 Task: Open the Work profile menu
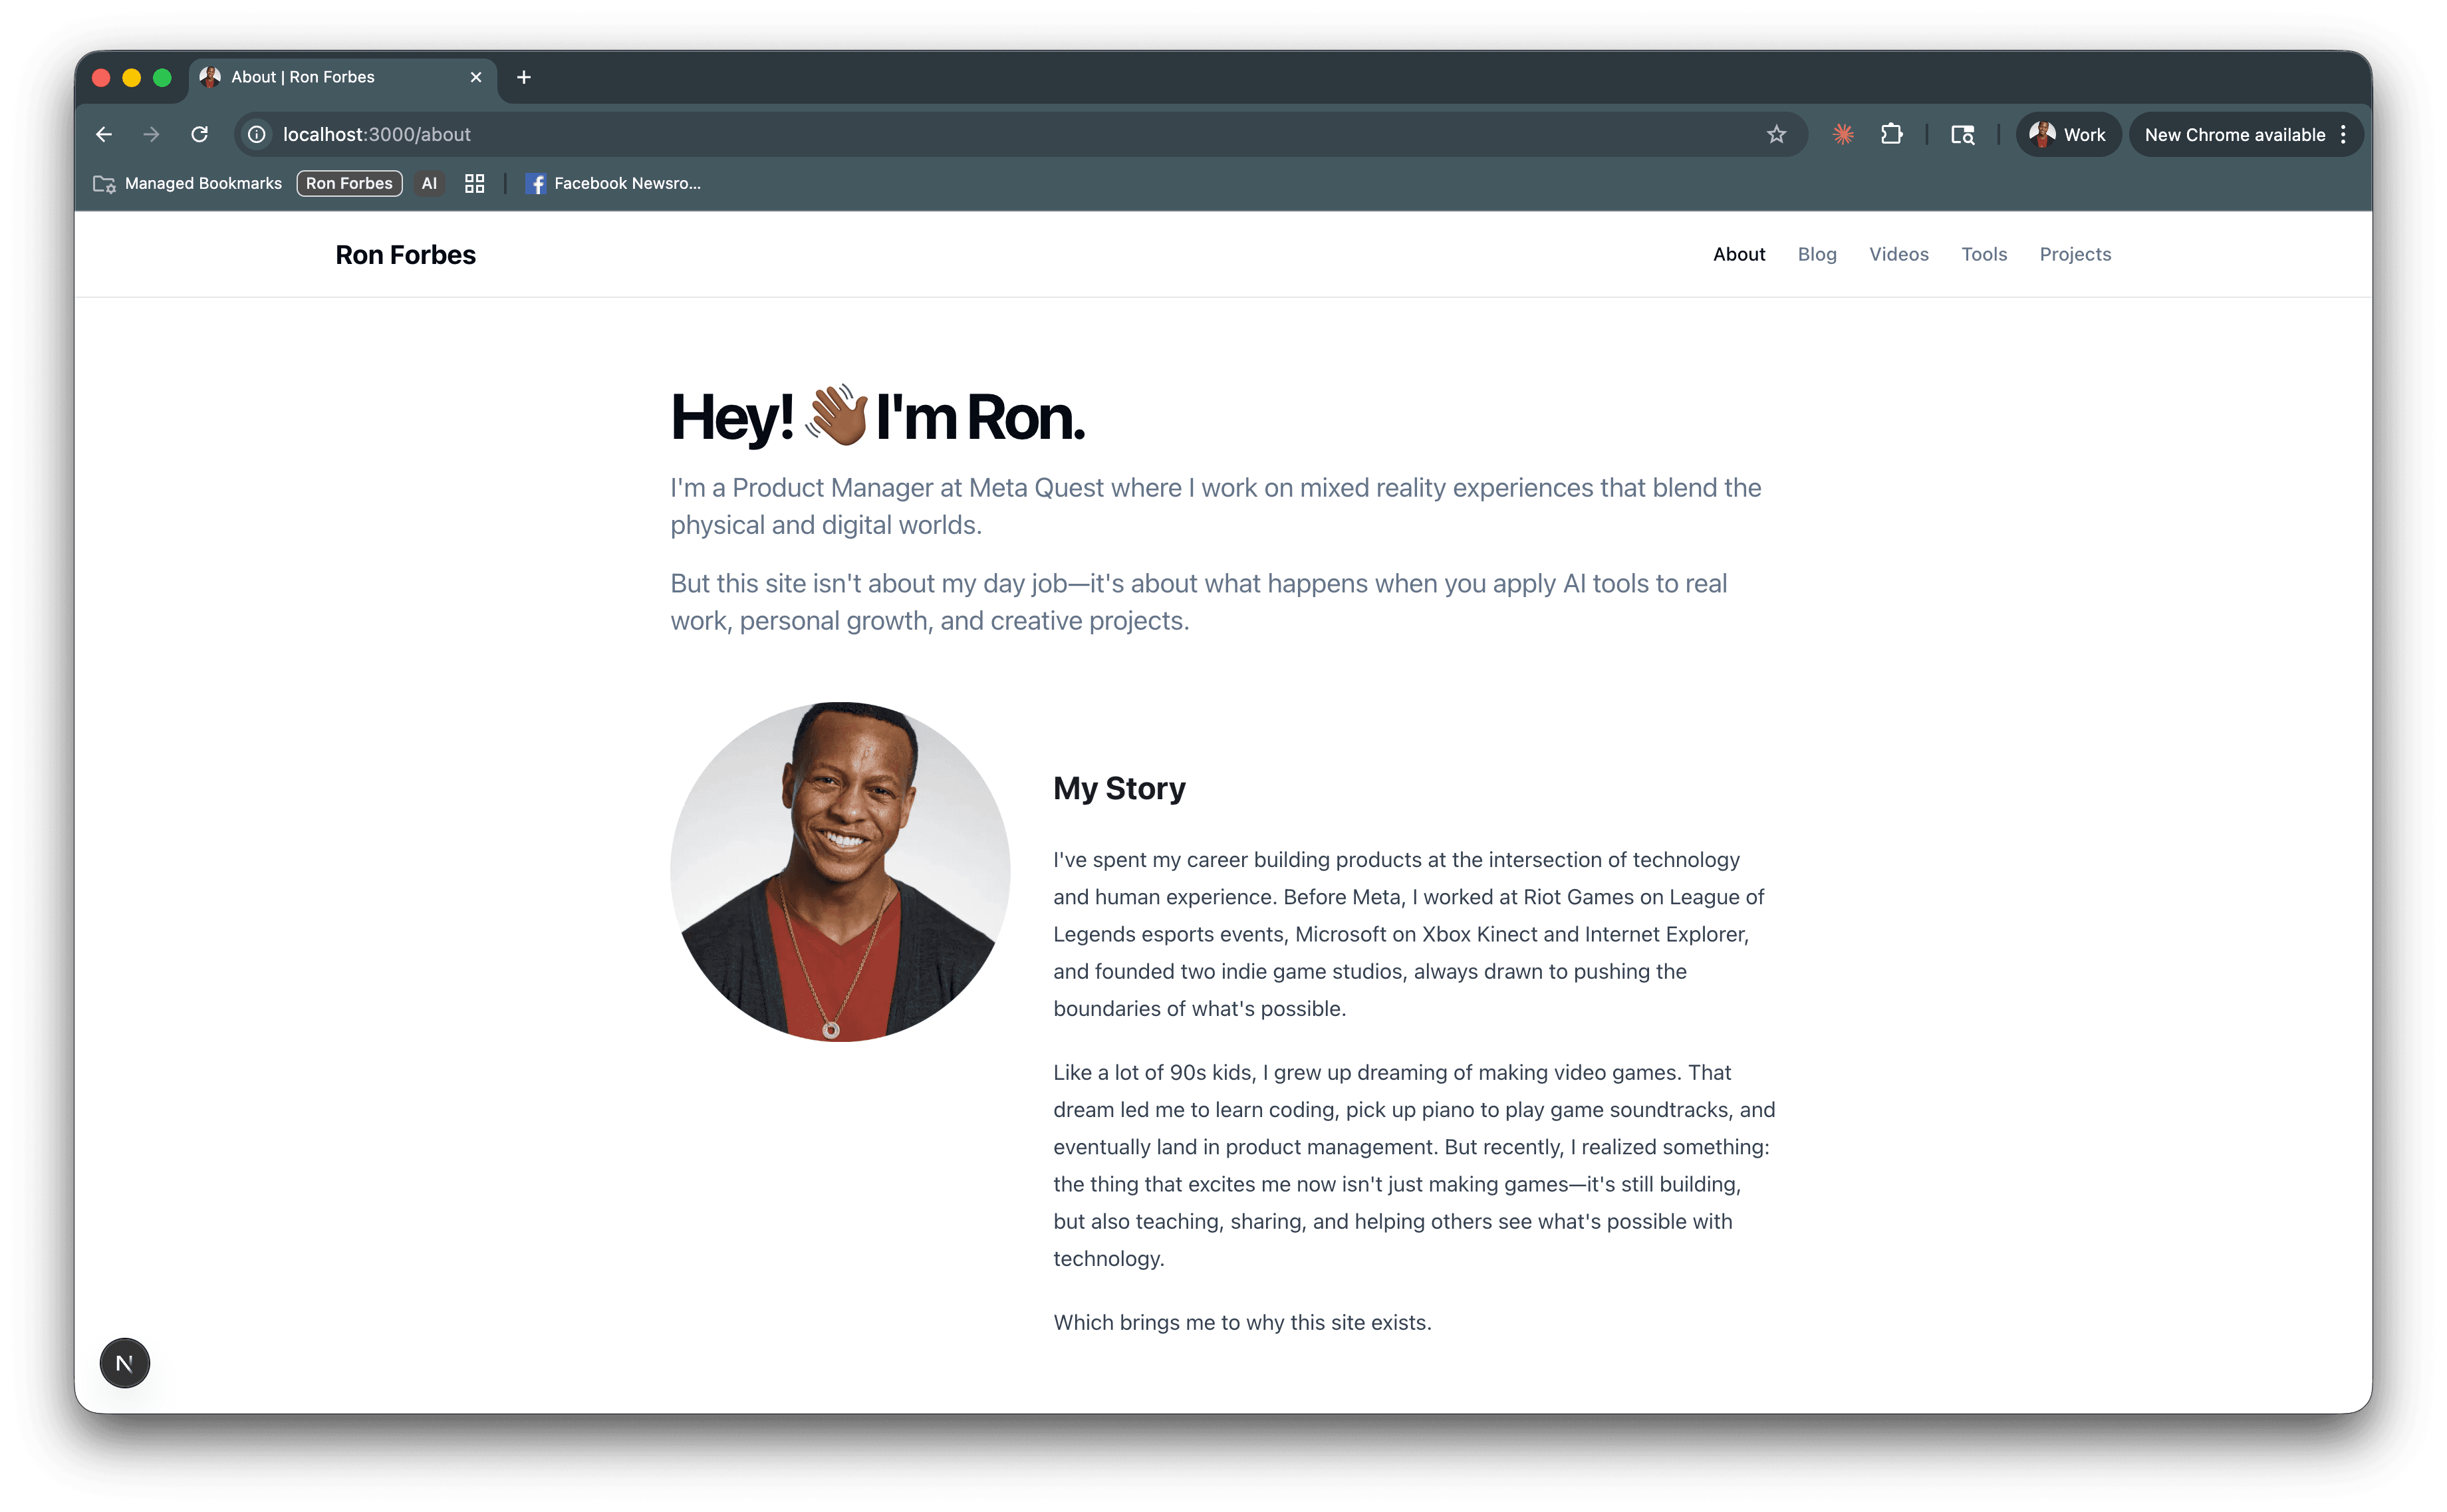coord(2068,133)
